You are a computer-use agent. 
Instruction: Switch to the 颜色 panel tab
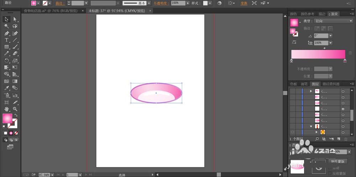pos(293,14)
